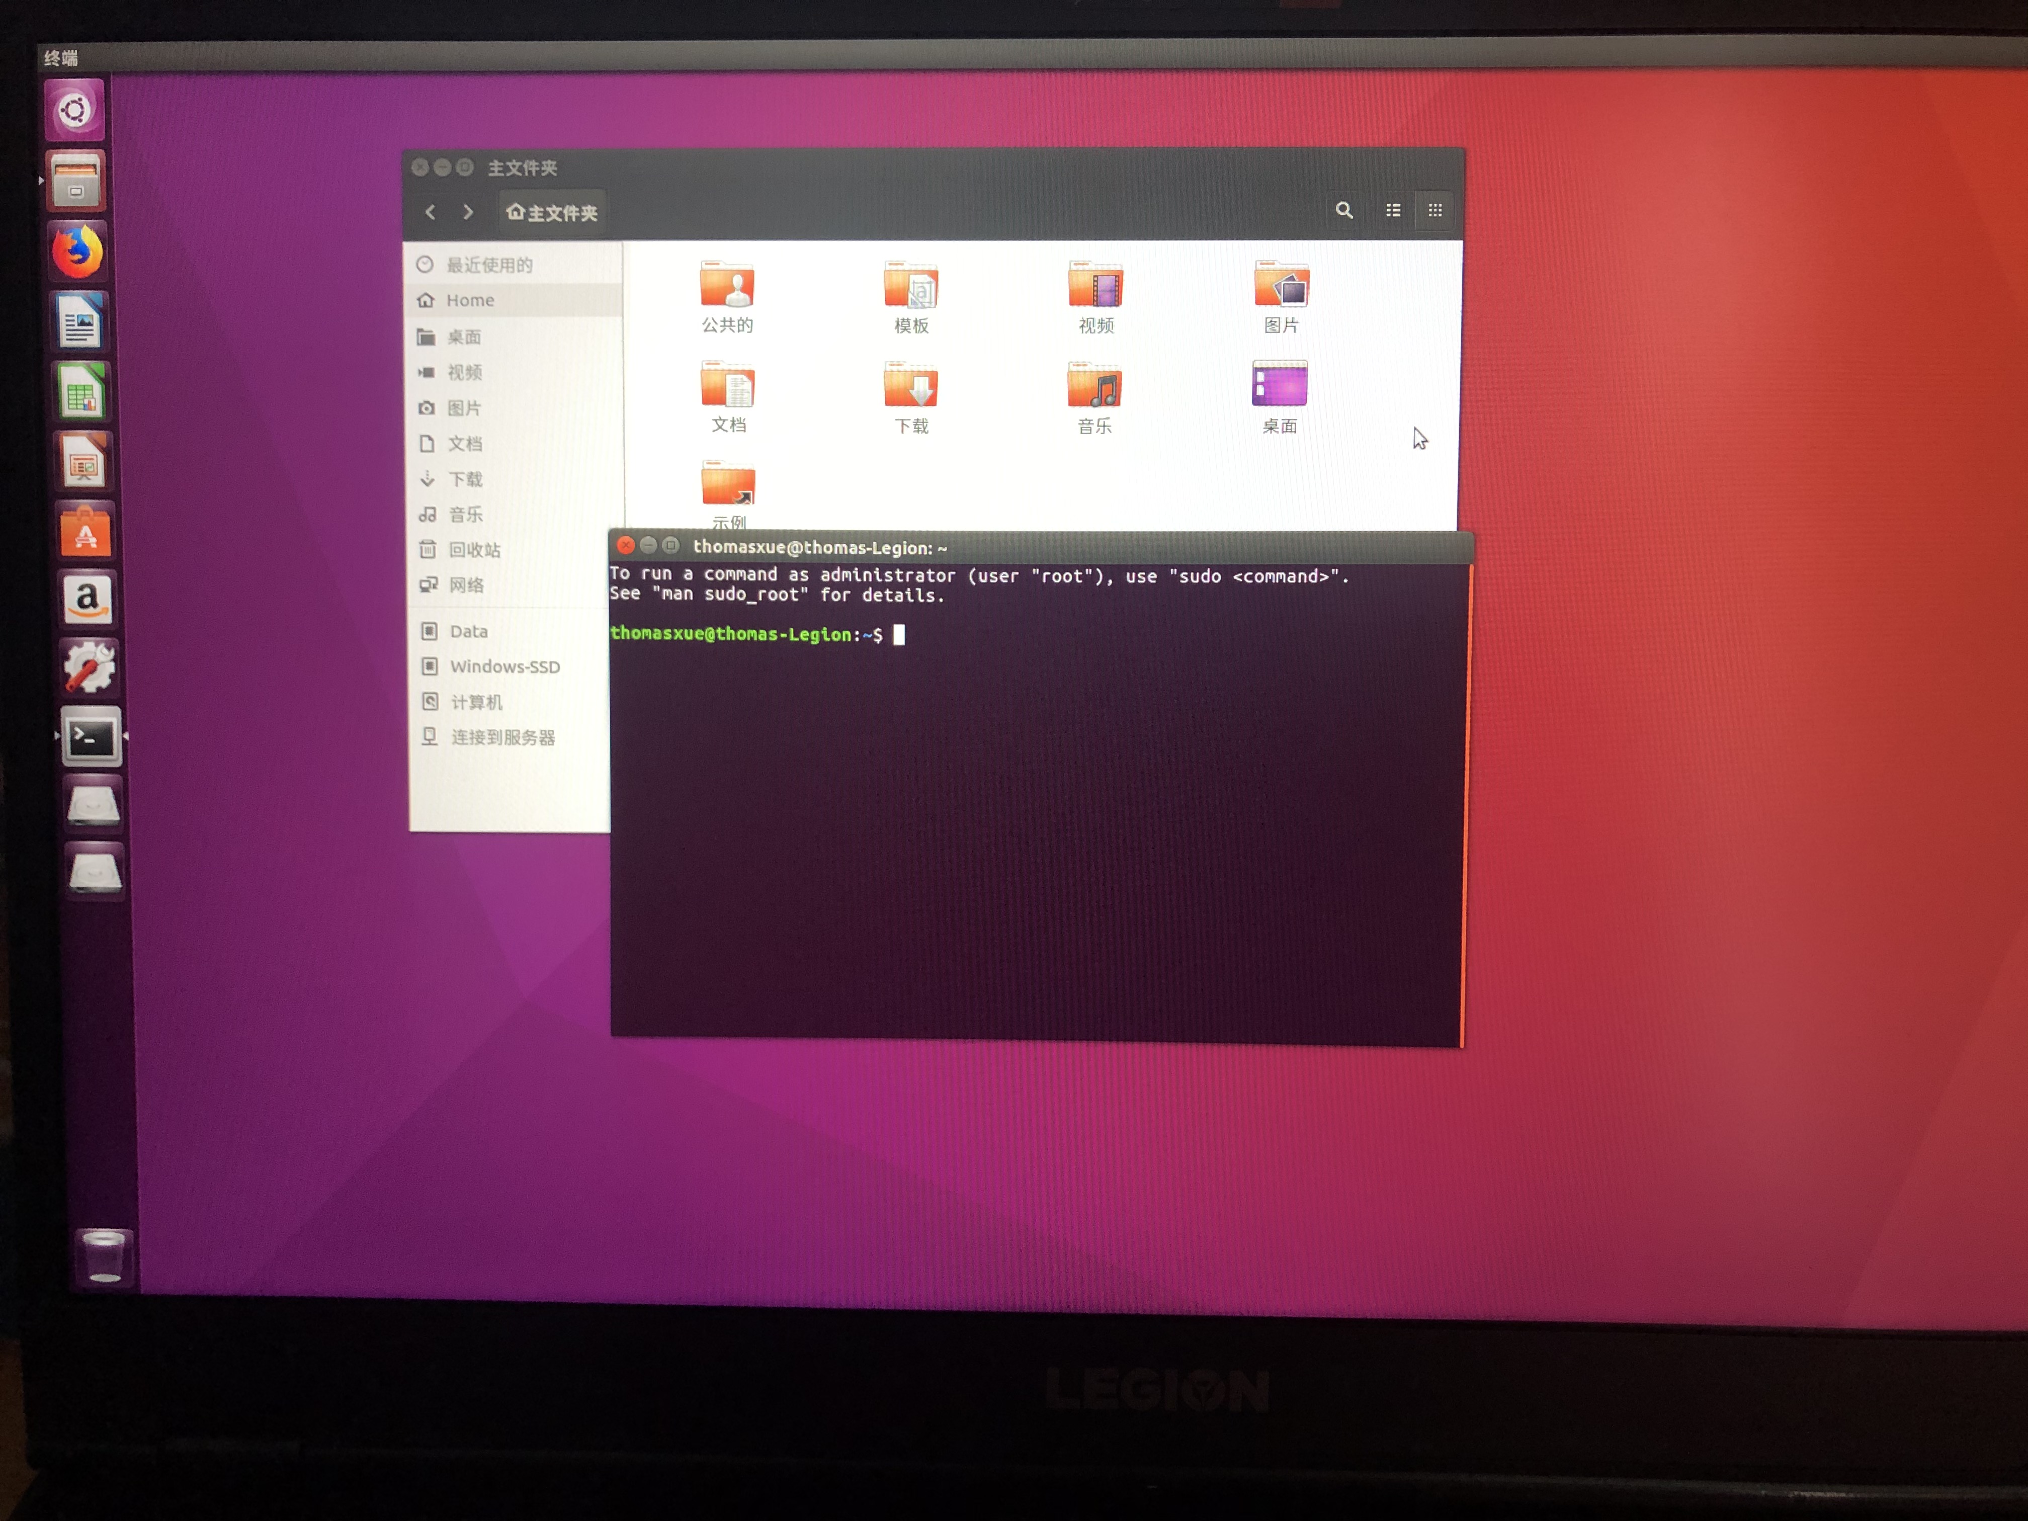Viewport: 2028px width, 1521px height.
Task: Click the 主文件夹 path bar button
Action: pos(552,213)
